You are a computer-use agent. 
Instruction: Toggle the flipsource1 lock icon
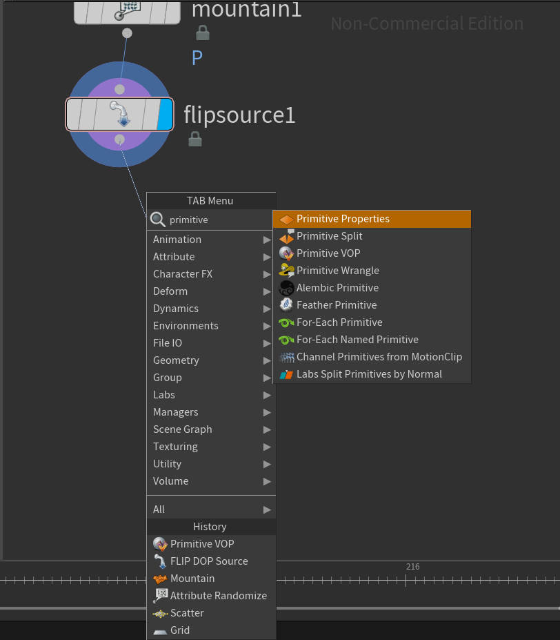[195, 139]
